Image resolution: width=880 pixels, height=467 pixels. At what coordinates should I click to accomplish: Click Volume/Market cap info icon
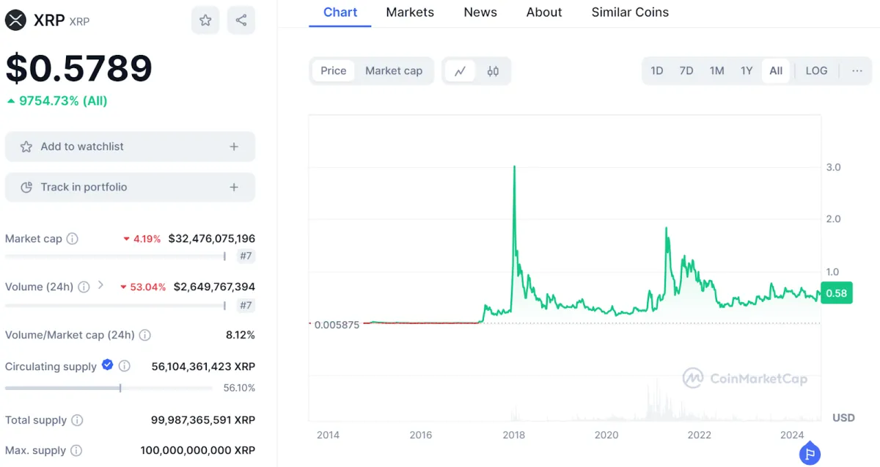pos(145,335)
